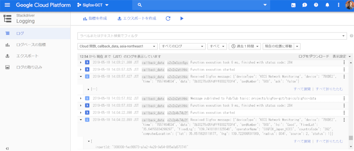
Task: Click severity icon of 14:04:22.890 entry
Action: [87, 112]
